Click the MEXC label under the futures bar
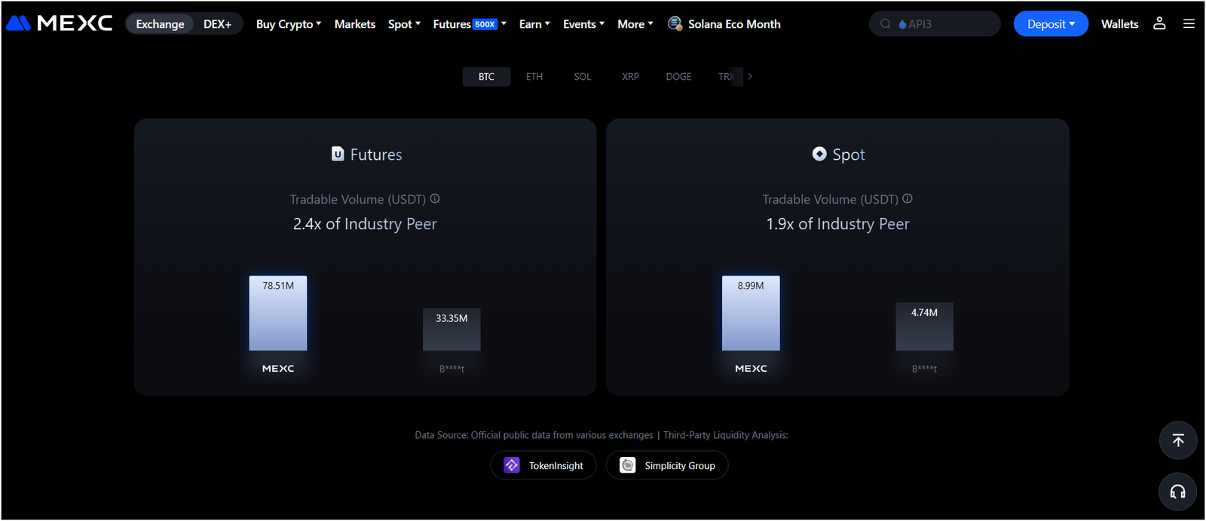Screen dimensions: 1206x521 coord(278,369)
